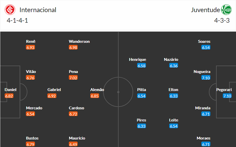Click the Internacional club crest logo
Image resolution: width=236 pixels, height=147 pixels.
(10, 10)
